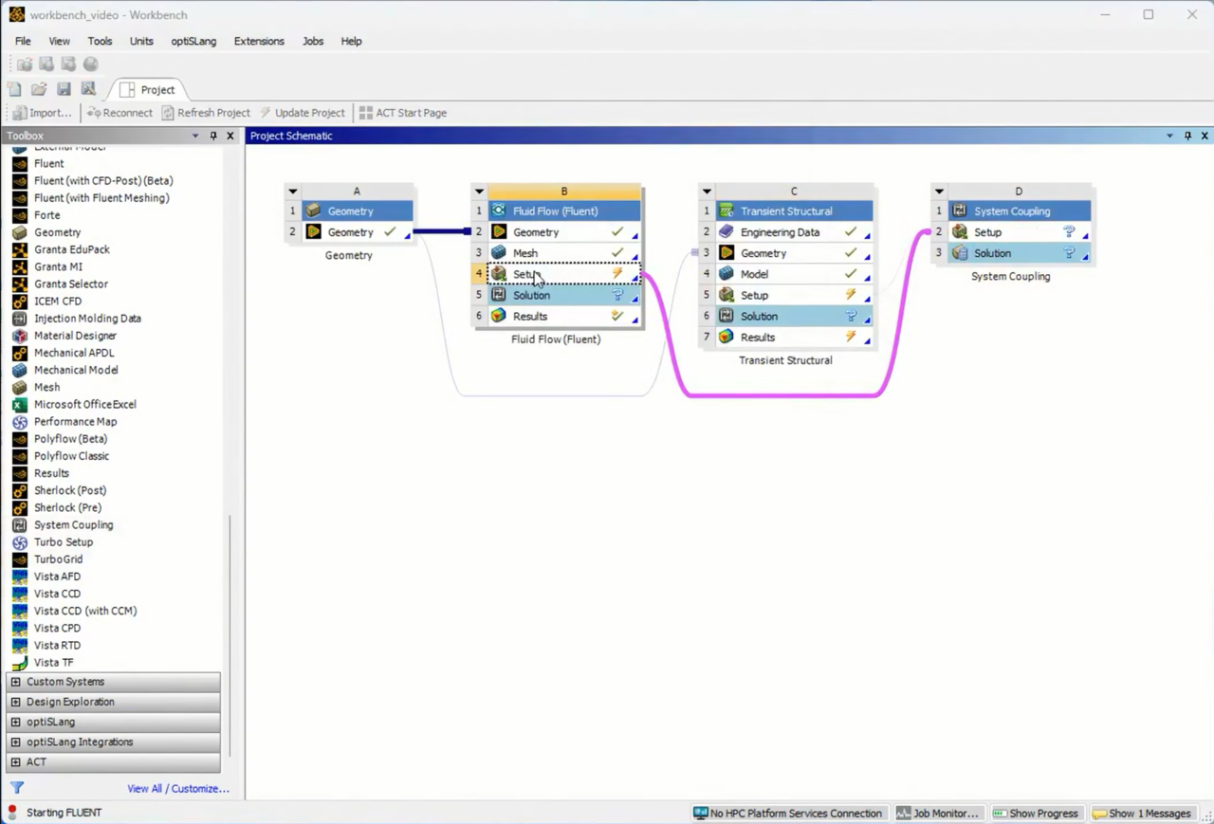The image size is (1214, 824).
Task: Open the Extensions menu
Action: pyautogui.click(x=259, y=41)
